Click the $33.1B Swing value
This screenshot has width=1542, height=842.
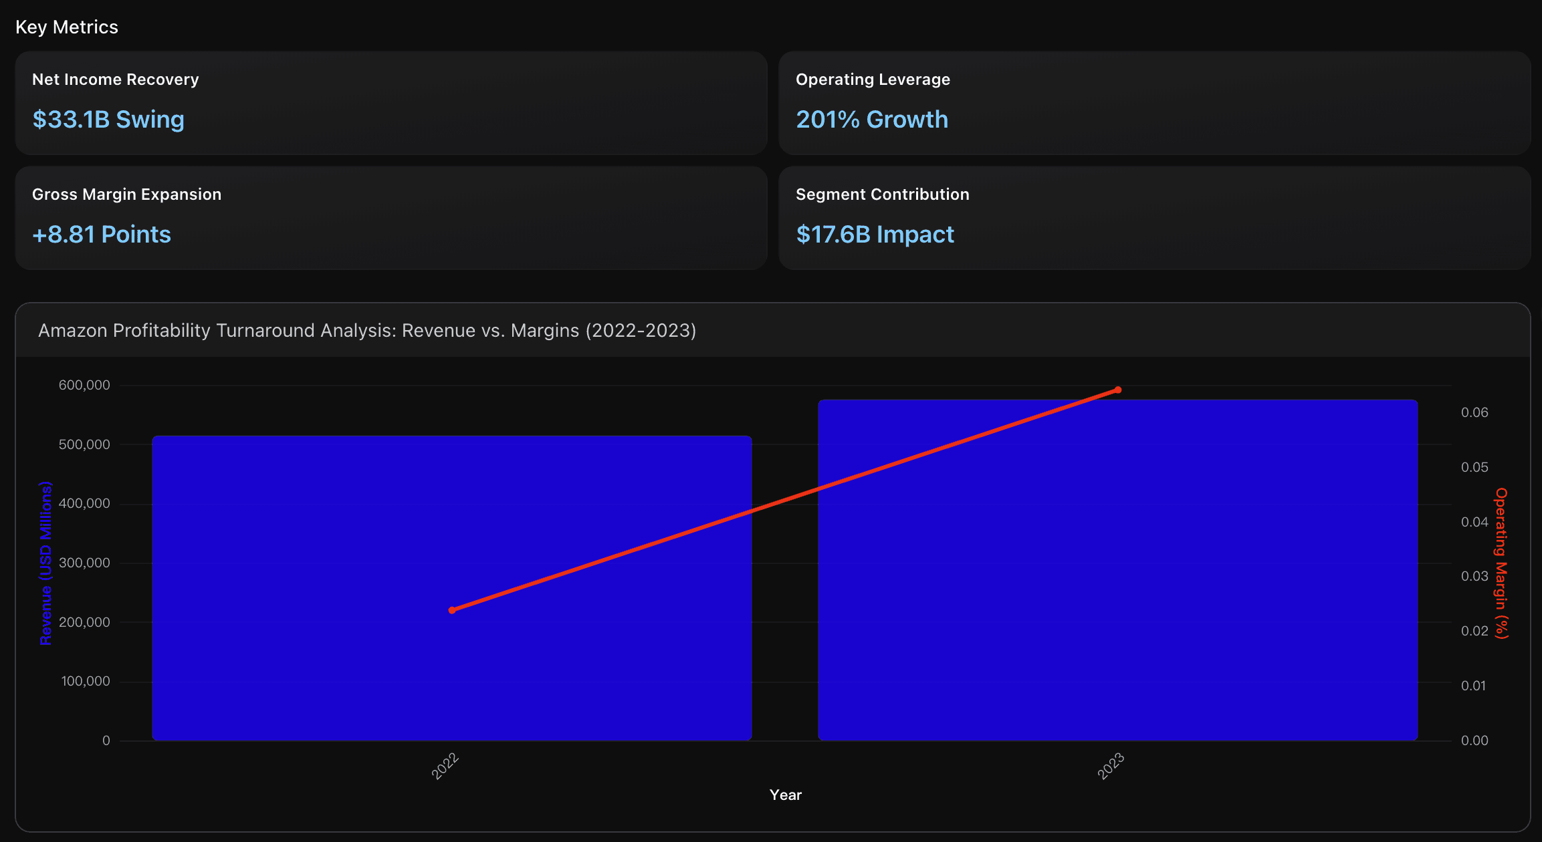click(x=108, y=120)
